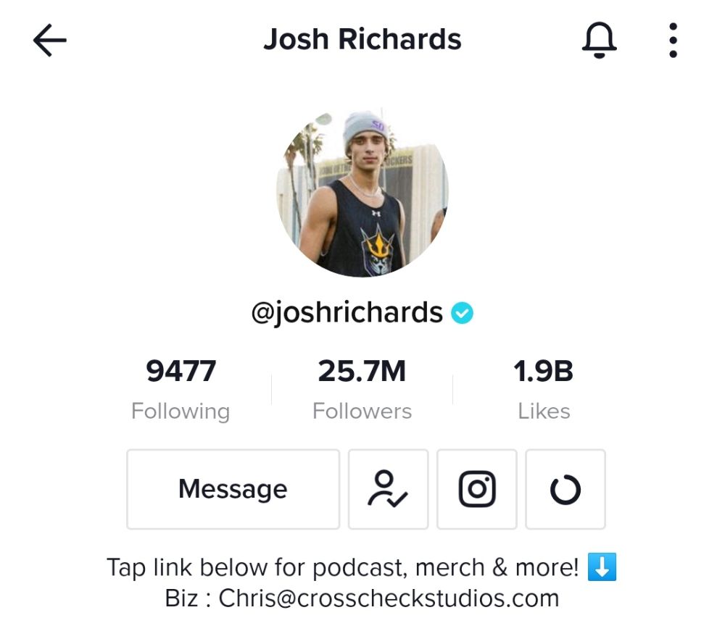Viewport: 725px width, 631px height.
Task: Select the @joshrichards username
Action: click(x=347, y=313)
